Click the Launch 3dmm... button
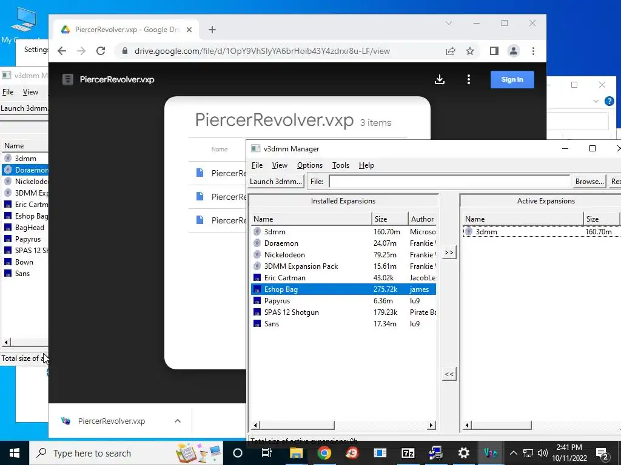The width and height of the screenshot is (621, 465). (x=276, y=182)
